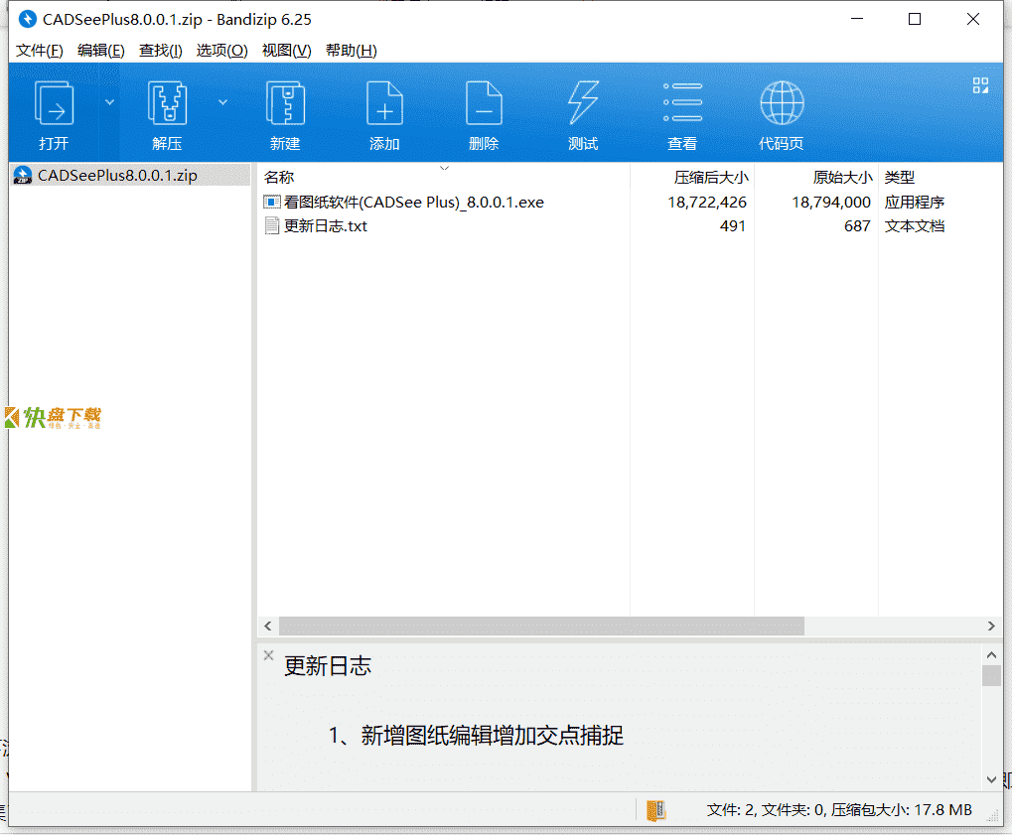Click the preview pane scroll up arrow

991,655
